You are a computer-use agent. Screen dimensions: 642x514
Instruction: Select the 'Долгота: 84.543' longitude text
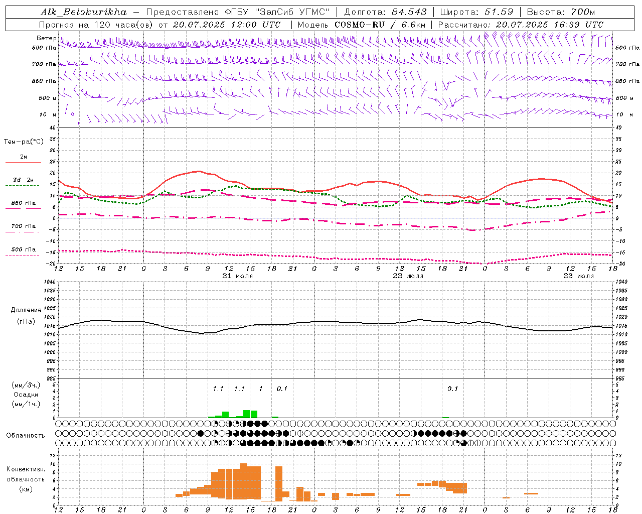click(x=386, y=12)
